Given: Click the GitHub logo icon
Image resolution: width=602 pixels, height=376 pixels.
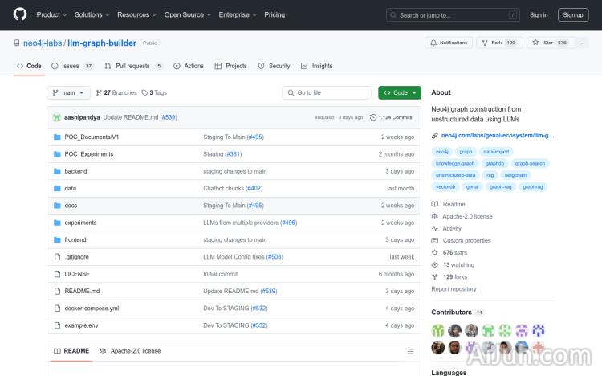Looking at the screenshot, I should coord(20,14).
